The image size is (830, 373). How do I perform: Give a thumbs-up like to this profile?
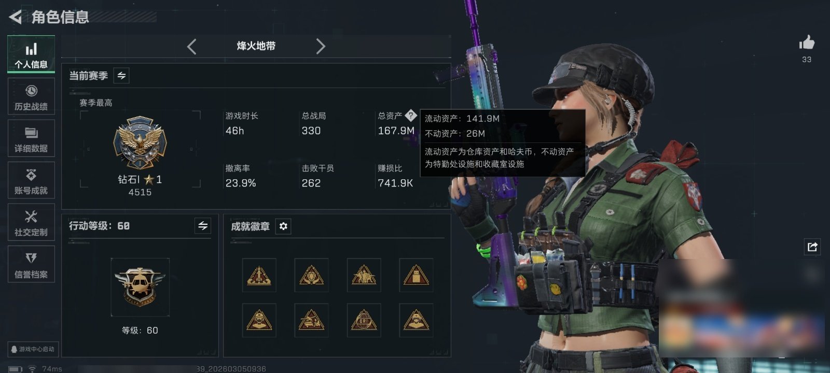click(807, 43)
